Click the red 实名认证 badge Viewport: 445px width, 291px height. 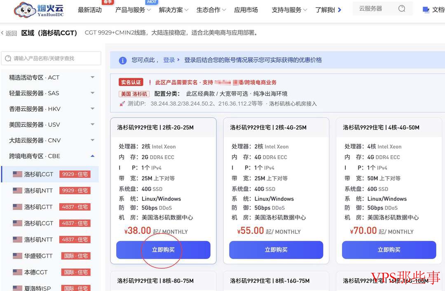[x=131, y=82]
